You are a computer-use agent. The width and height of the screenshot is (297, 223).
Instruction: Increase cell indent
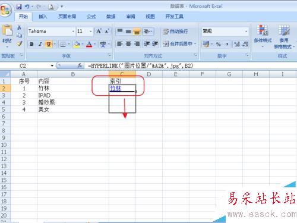(x=155, y=43)
